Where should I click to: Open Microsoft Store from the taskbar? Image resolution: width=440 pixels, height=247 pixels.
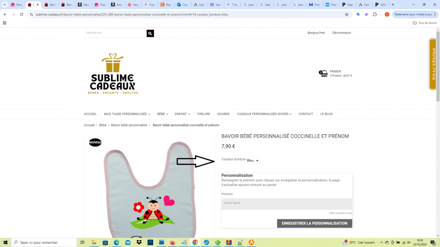[x=105, y=243]
